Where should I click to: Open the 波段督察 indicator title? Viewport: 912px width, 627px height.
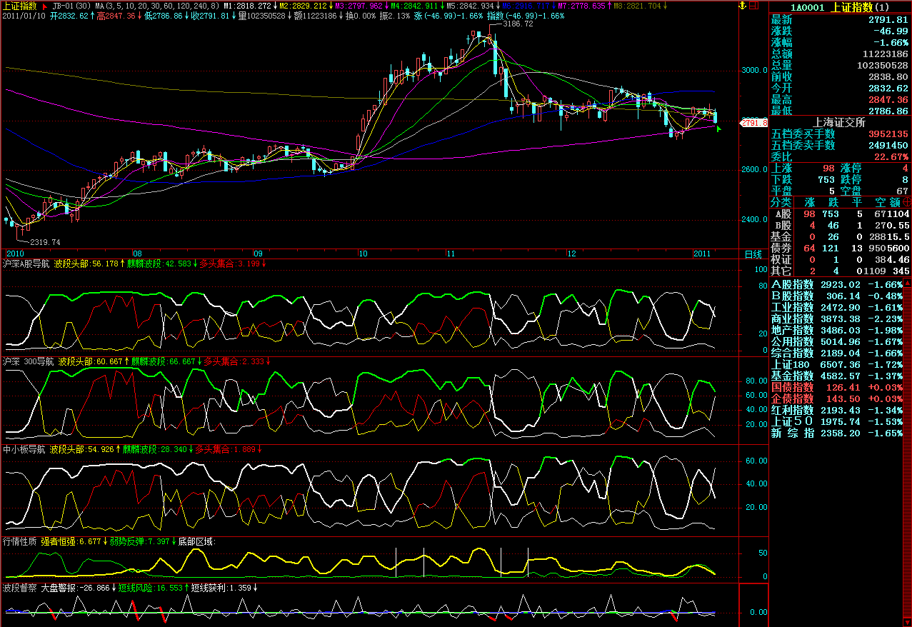click(x=20, y=588)
